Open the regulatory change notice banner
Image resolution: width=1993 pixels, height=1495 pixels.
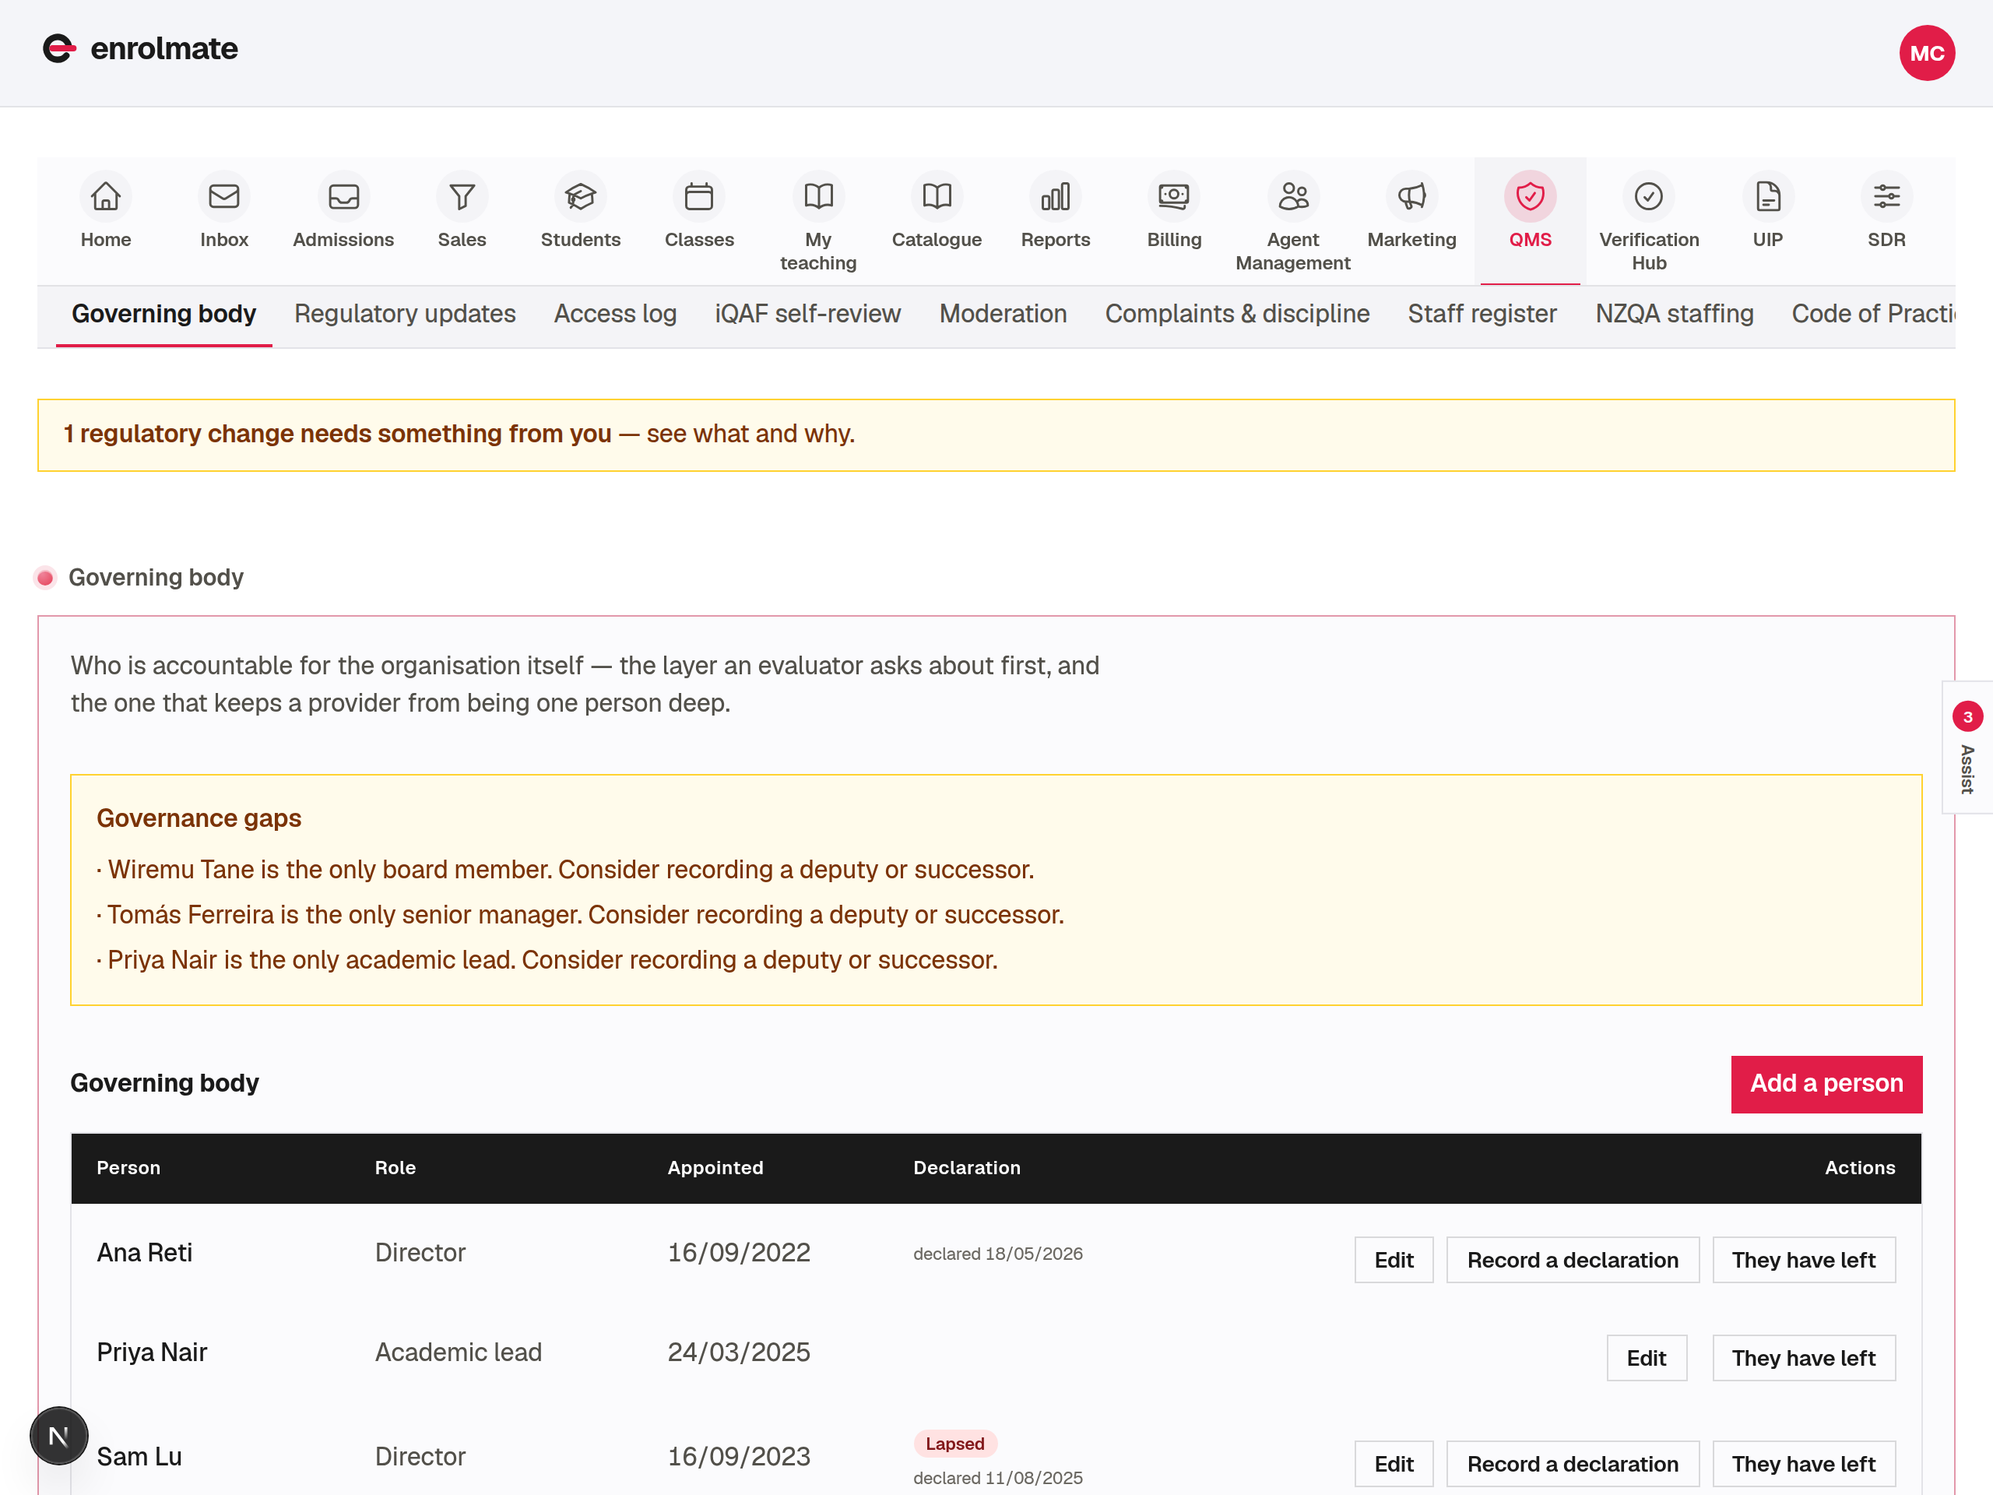[x=996, y=434]
